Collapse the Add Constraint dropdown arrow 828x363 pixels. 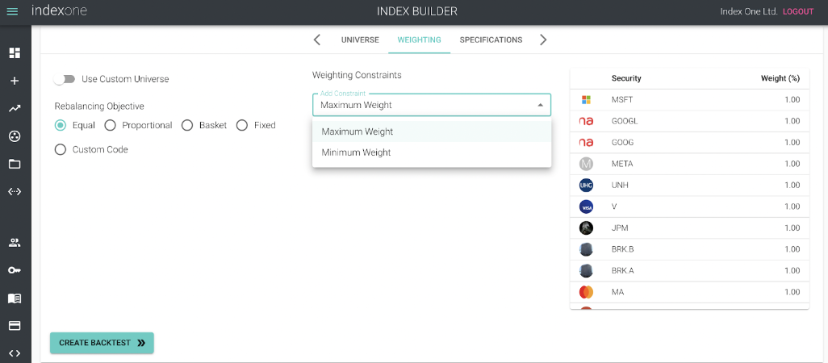tap(540, 105)
